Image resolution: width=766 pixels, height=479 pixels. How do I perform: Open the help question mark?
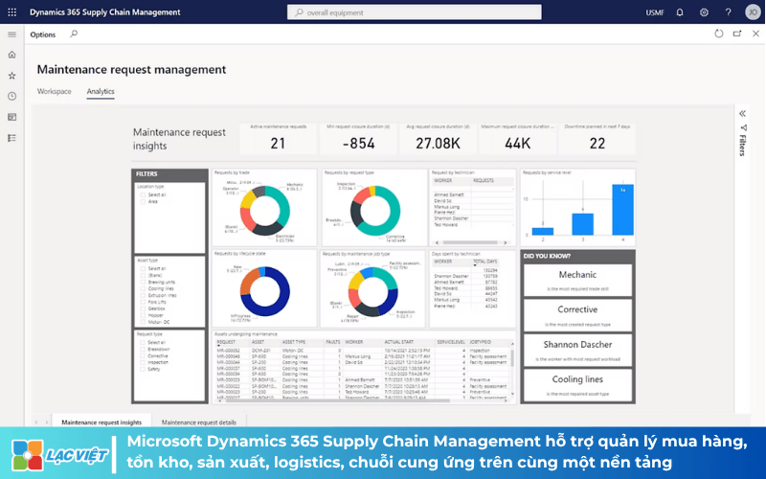pos(728,12)
